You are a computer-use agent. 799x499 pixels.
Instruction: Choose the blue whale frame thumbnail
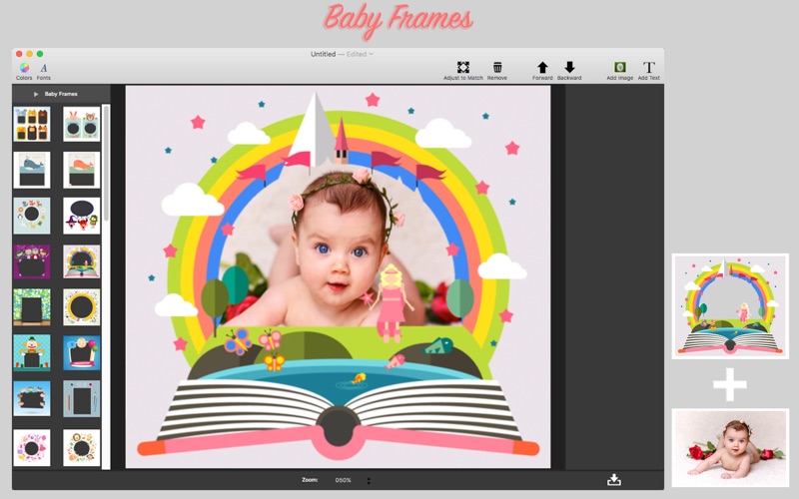coord(32,170)
